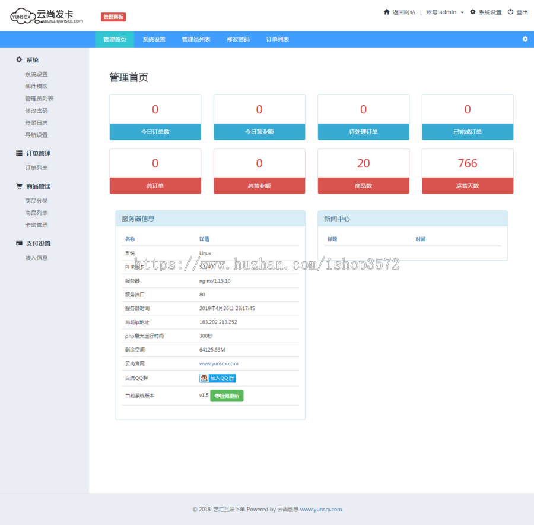Click www.yunscx.com link in server info

pyautogui.click(x=218, y=363)
